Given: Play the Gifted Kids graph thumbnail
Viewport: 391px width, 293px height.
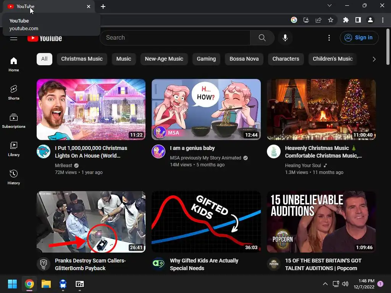Looking at the screenshot, I should tap(206, 222).
